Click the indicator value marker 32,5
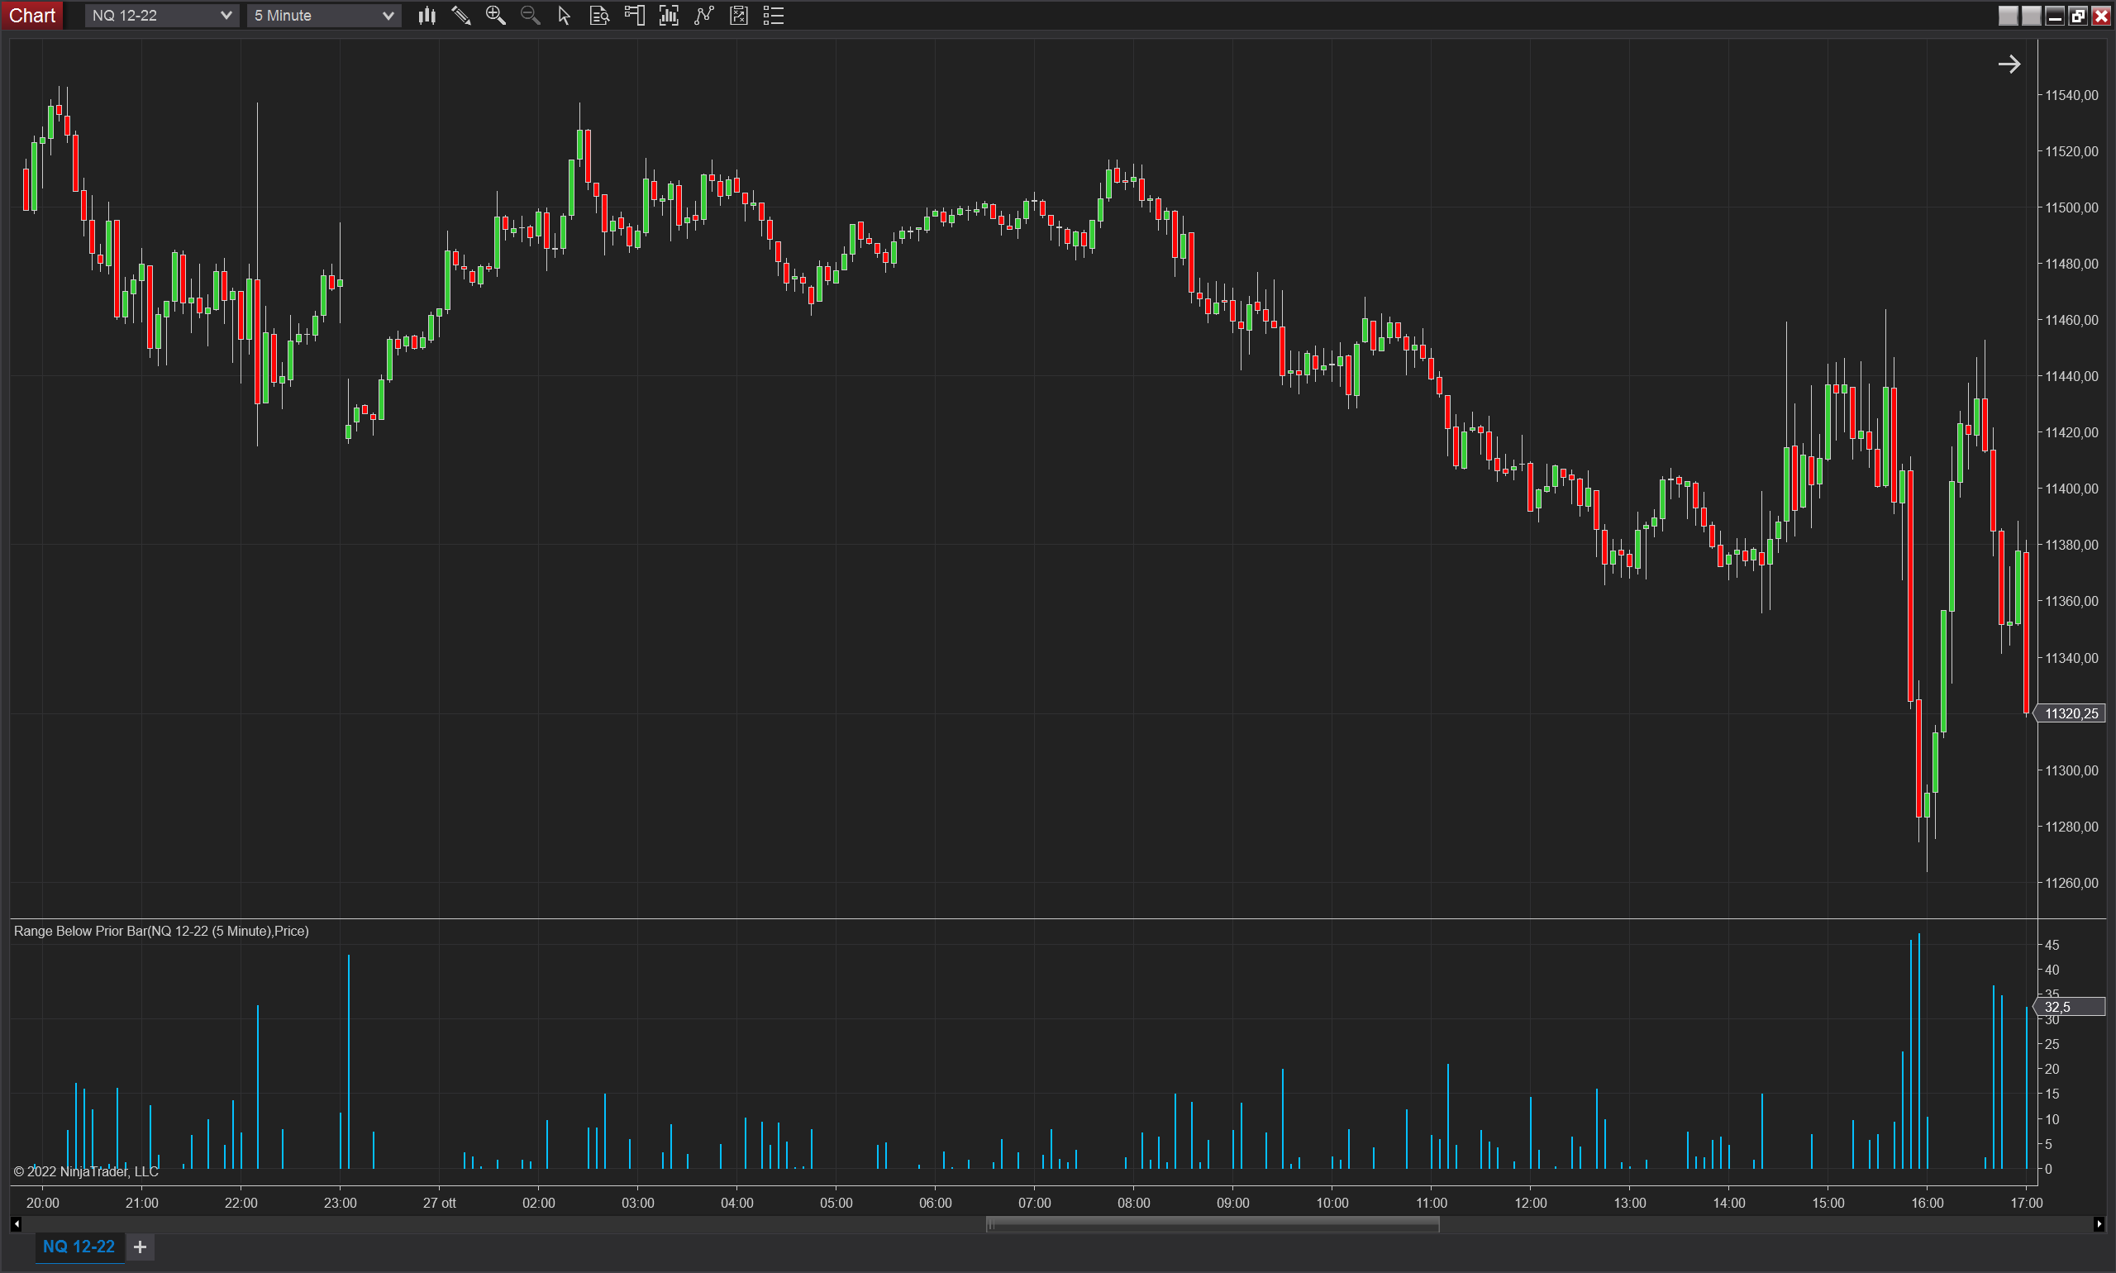This screenshot has width=2116, height=1273. [x=2070, y=1007]
